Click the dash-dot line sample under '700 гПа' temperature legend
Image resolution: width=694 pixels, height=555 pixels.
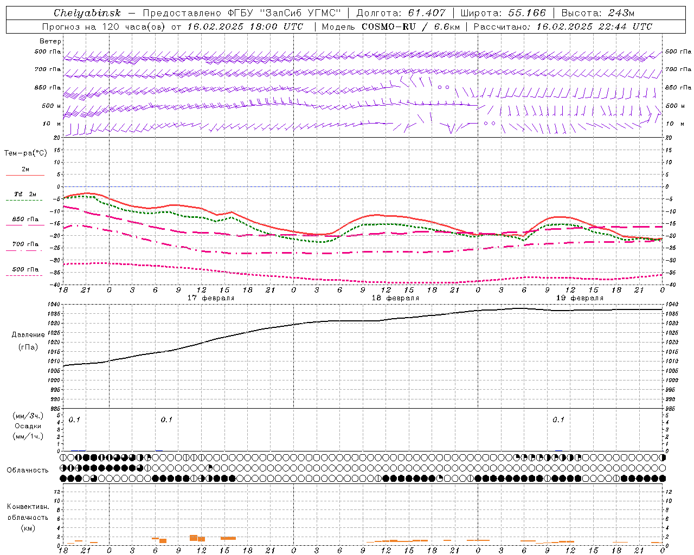(x=24, y=251)
